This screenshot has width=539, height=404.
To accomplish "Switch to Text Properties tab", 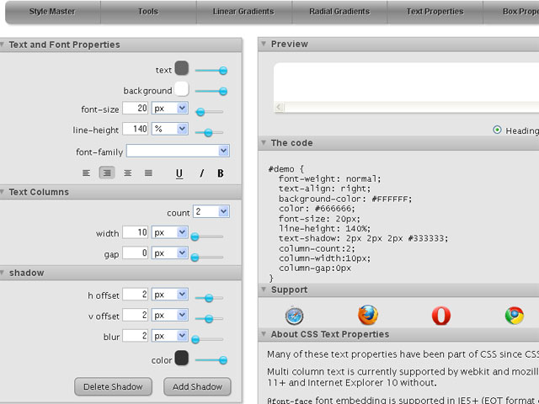I will point(435,12).
